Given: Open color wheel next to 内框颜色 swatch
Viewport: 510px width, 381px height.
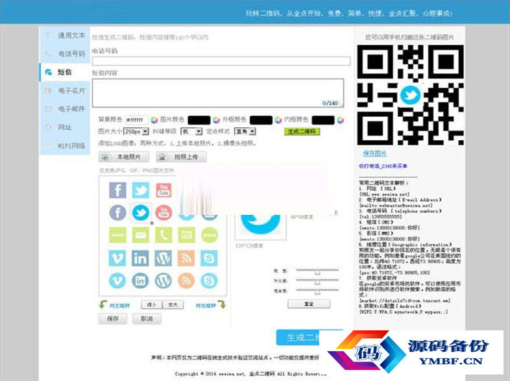Looking at the screenshot, I should coord(340,120).
